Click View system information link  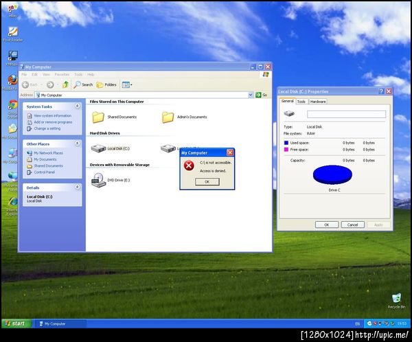coord(53,115)
